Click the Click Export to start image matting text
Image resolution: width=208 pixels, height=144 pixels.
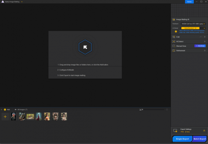[x=71, y=75]
